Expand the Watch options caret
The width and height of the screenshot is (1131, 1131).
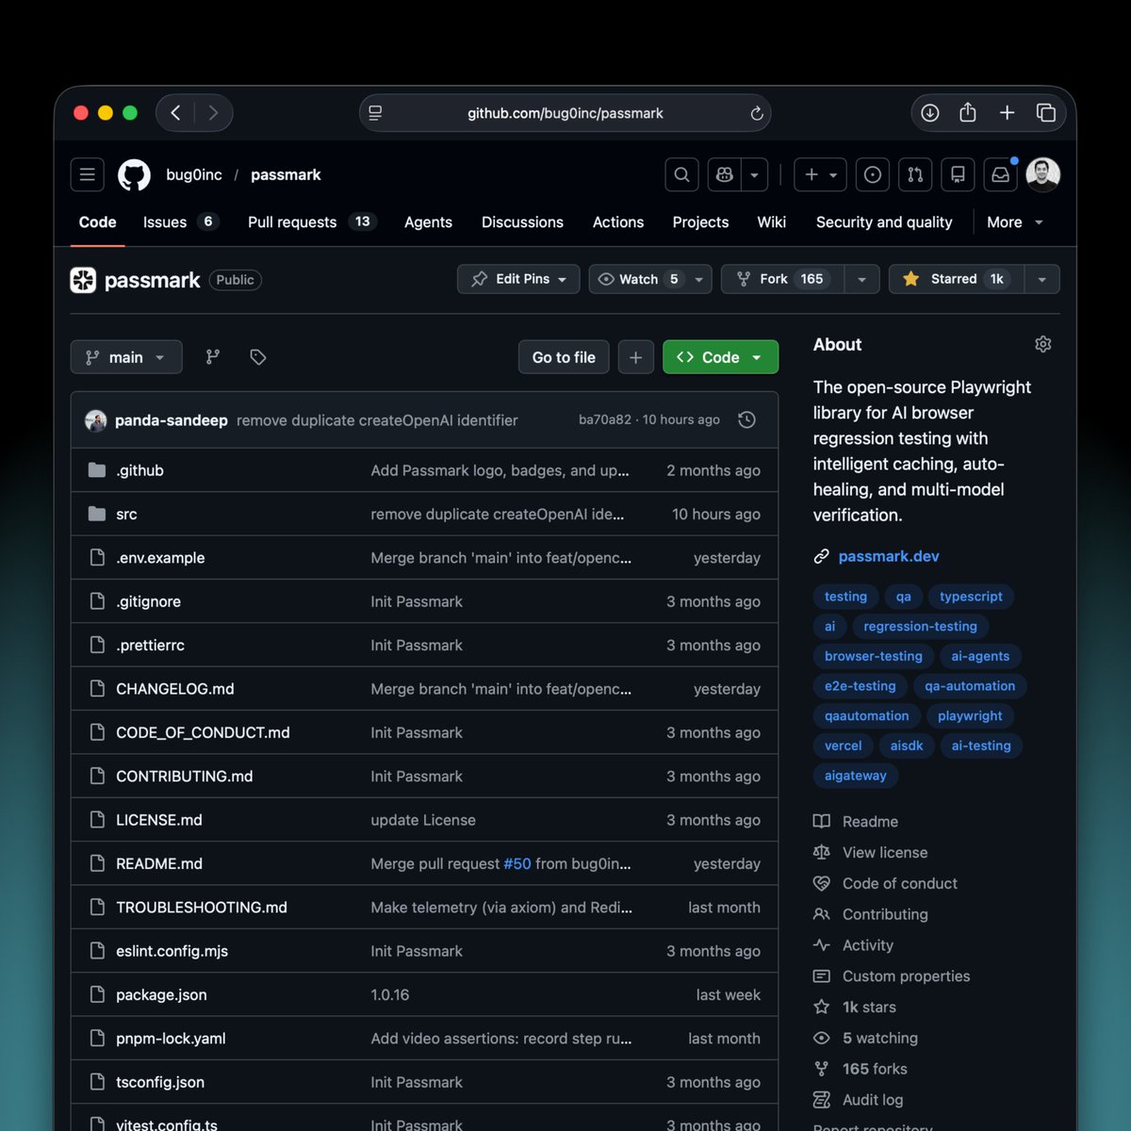[x=698, y=279]
